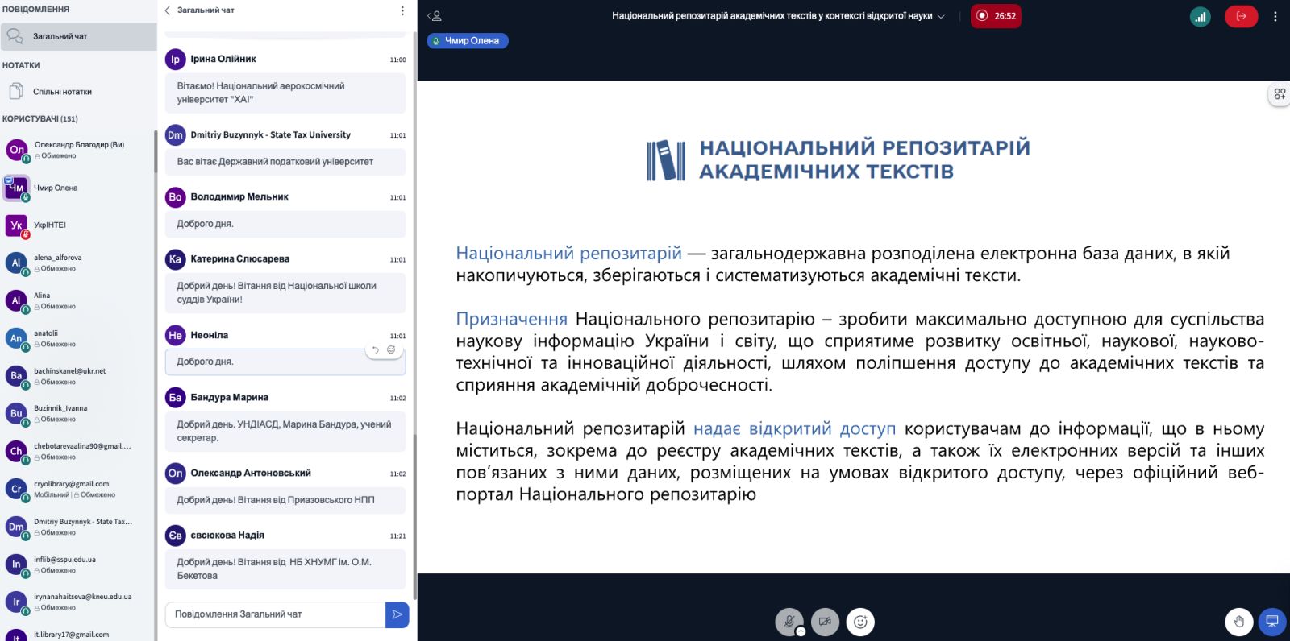Image resolution: width=1290 pixels, height=641 pixels.
Task: Select user inflib@sspu.edu.ua
Action: pyautogui.click(x=77, y=564)
